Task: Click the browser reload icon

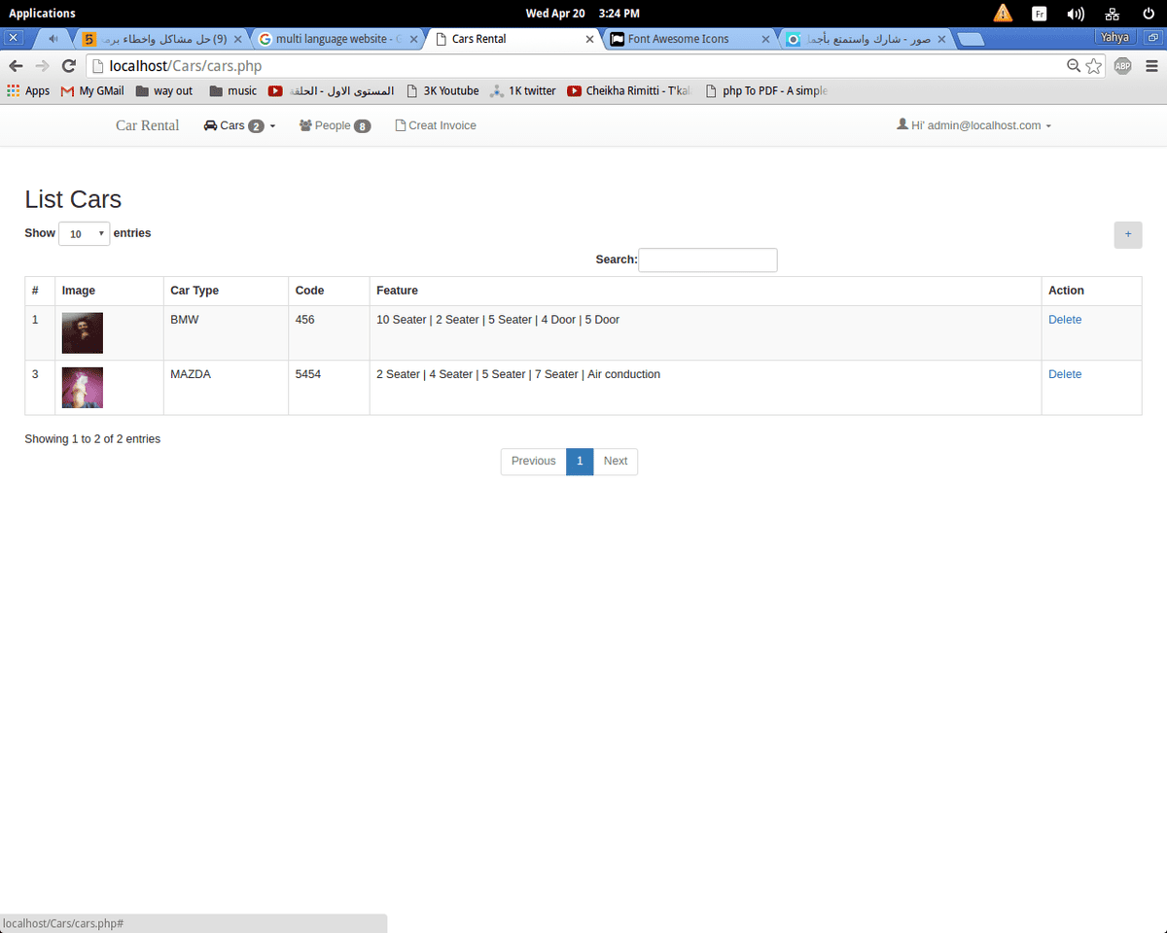Action: (68, 66)
